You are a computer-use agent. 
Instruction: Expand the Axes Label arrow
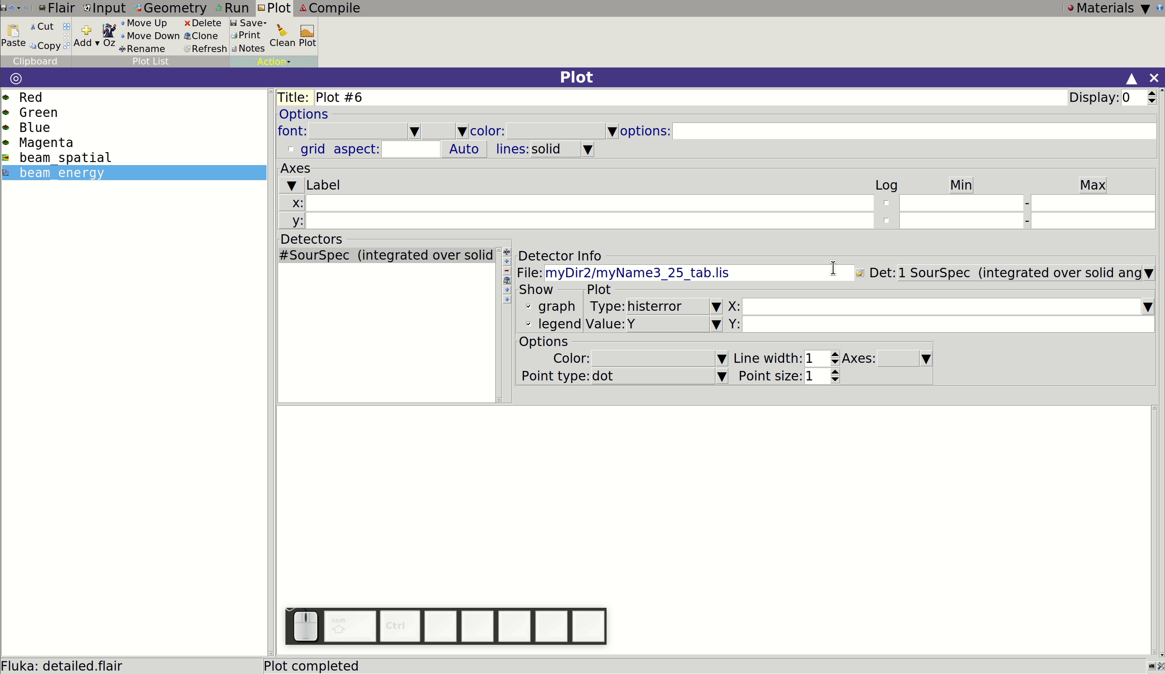point(291,185)
